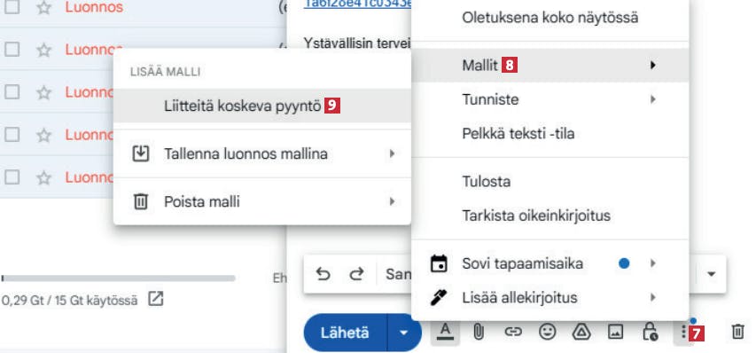The height and width of the screenshot is (353, 756).
Task: Choose Tarkista oikeinkirjoitus
Action: coord(549,215)
